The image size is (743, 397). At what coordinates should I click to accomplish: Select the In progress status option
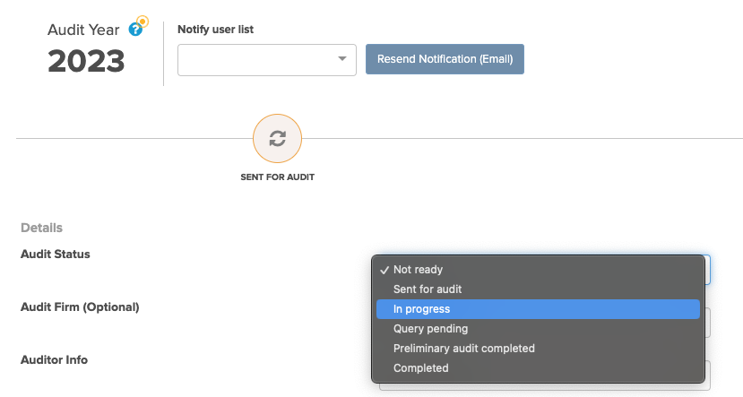click(x=538, y=309)
